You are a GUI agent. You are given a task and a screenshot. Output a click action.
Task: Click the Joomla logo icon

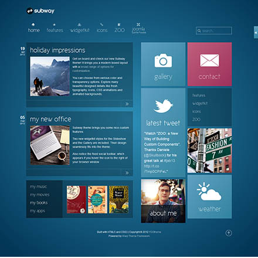[138, 25]
